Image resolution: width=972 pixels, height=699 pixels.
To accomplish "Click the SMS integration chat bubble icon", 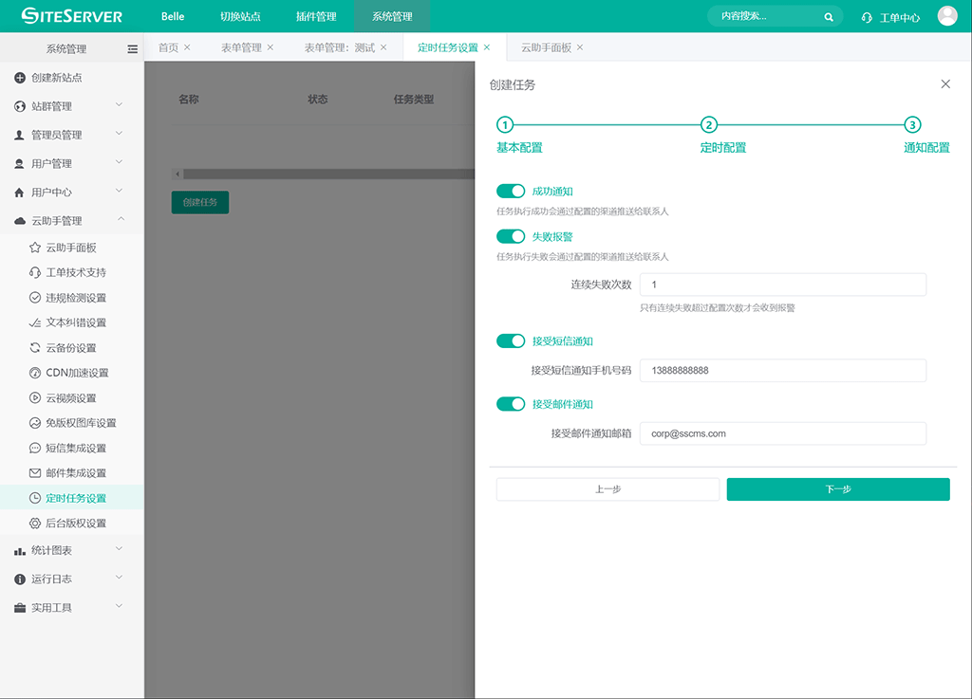I will click(35, 448).
